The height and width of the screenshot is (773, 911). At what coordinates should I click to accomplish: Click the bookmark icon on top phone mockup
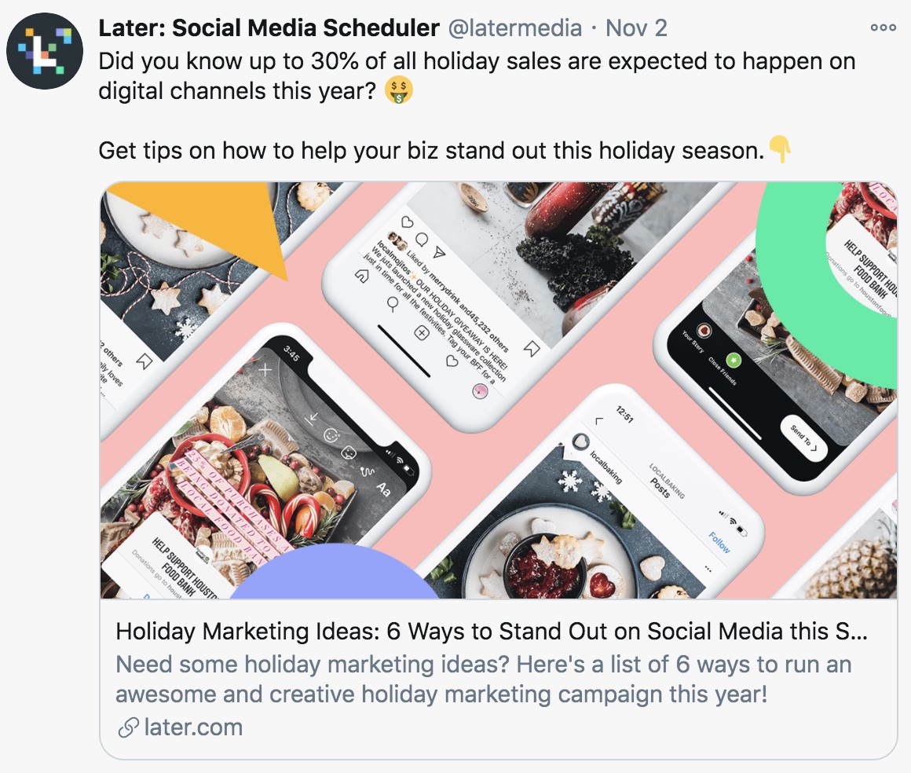click(532, 348)
